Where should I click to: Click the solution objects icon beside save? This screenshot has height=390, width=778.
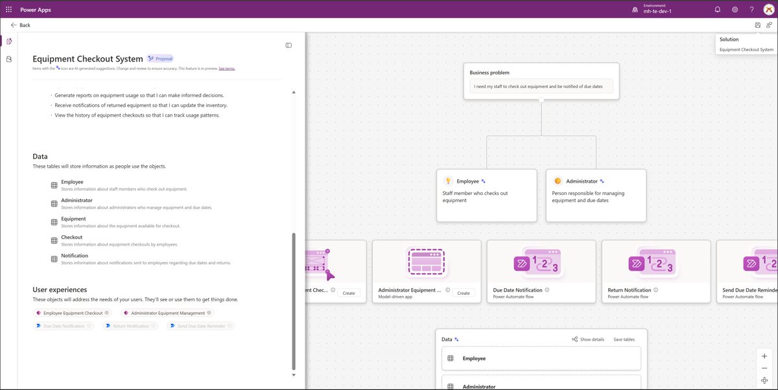point(769,25)
